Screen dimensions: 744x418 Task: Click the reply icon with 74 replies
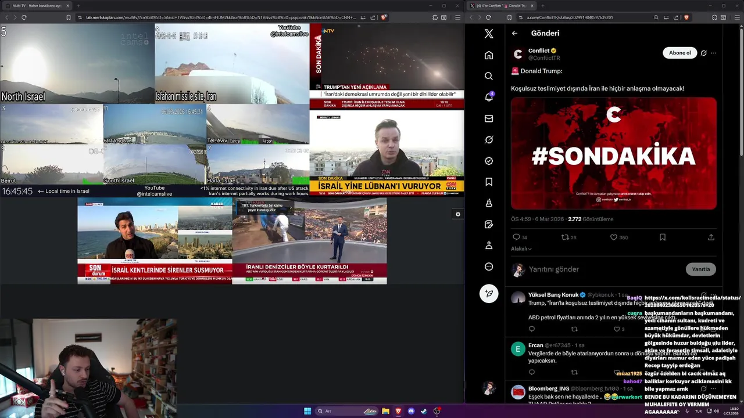click(x=516, y=237)
